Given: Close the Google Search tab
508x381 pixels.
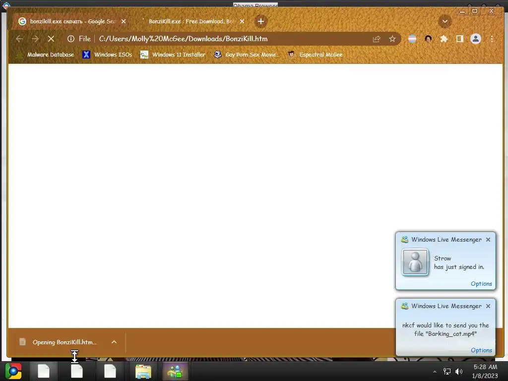Looking at the screenshot, I should pyautogui.click(x=124, y=21).
